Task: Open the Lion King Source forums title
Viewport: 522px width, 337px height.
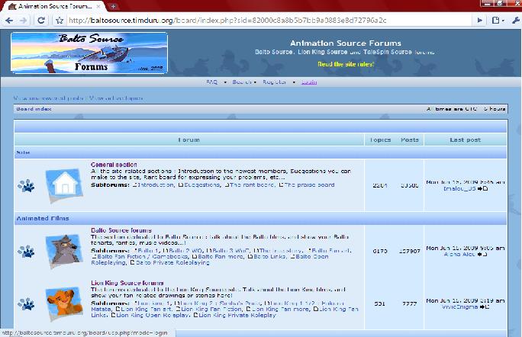Action: click(127, 283)
